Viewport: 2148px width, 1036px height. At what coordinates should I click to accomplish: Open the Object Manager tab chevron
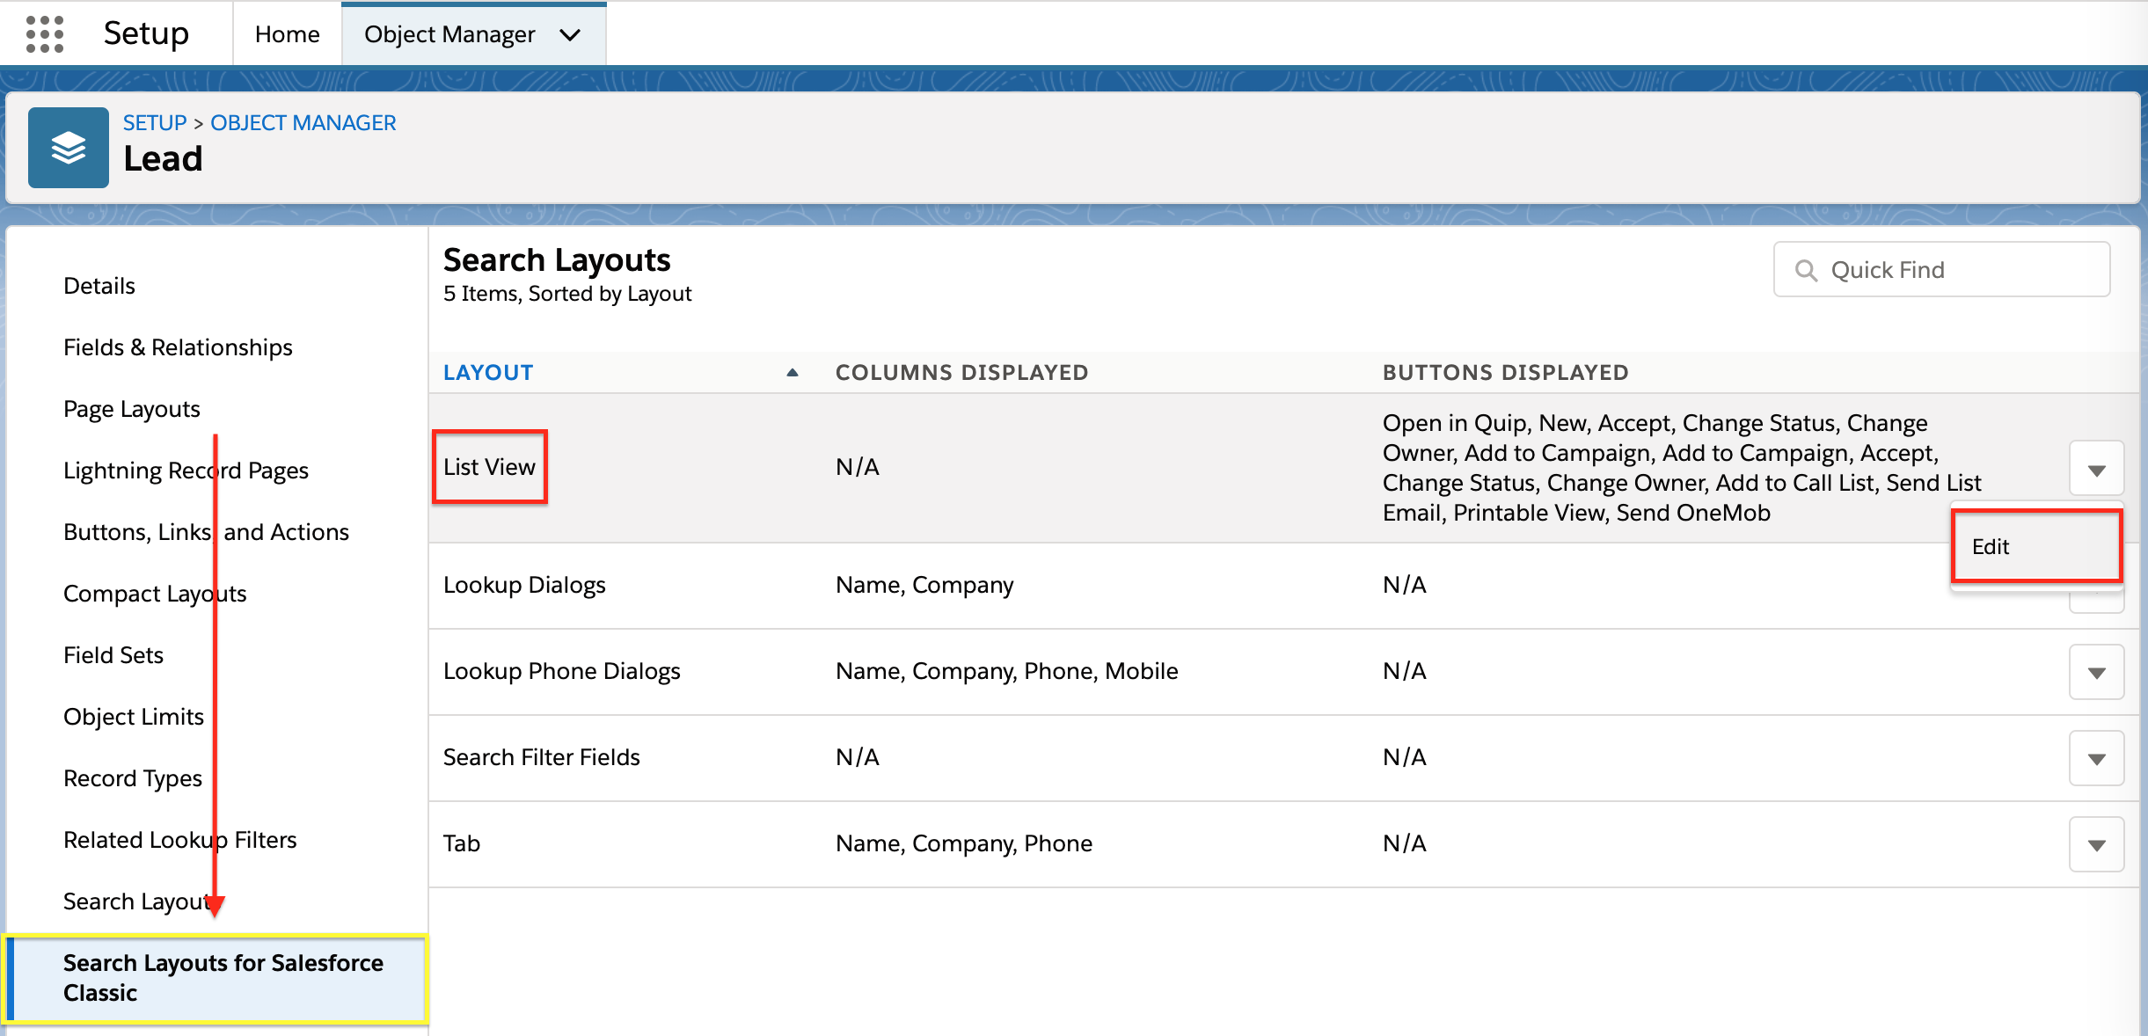pos(570,35)
